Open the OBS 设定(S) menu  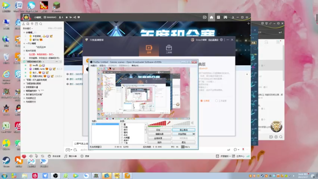point(103,66)
